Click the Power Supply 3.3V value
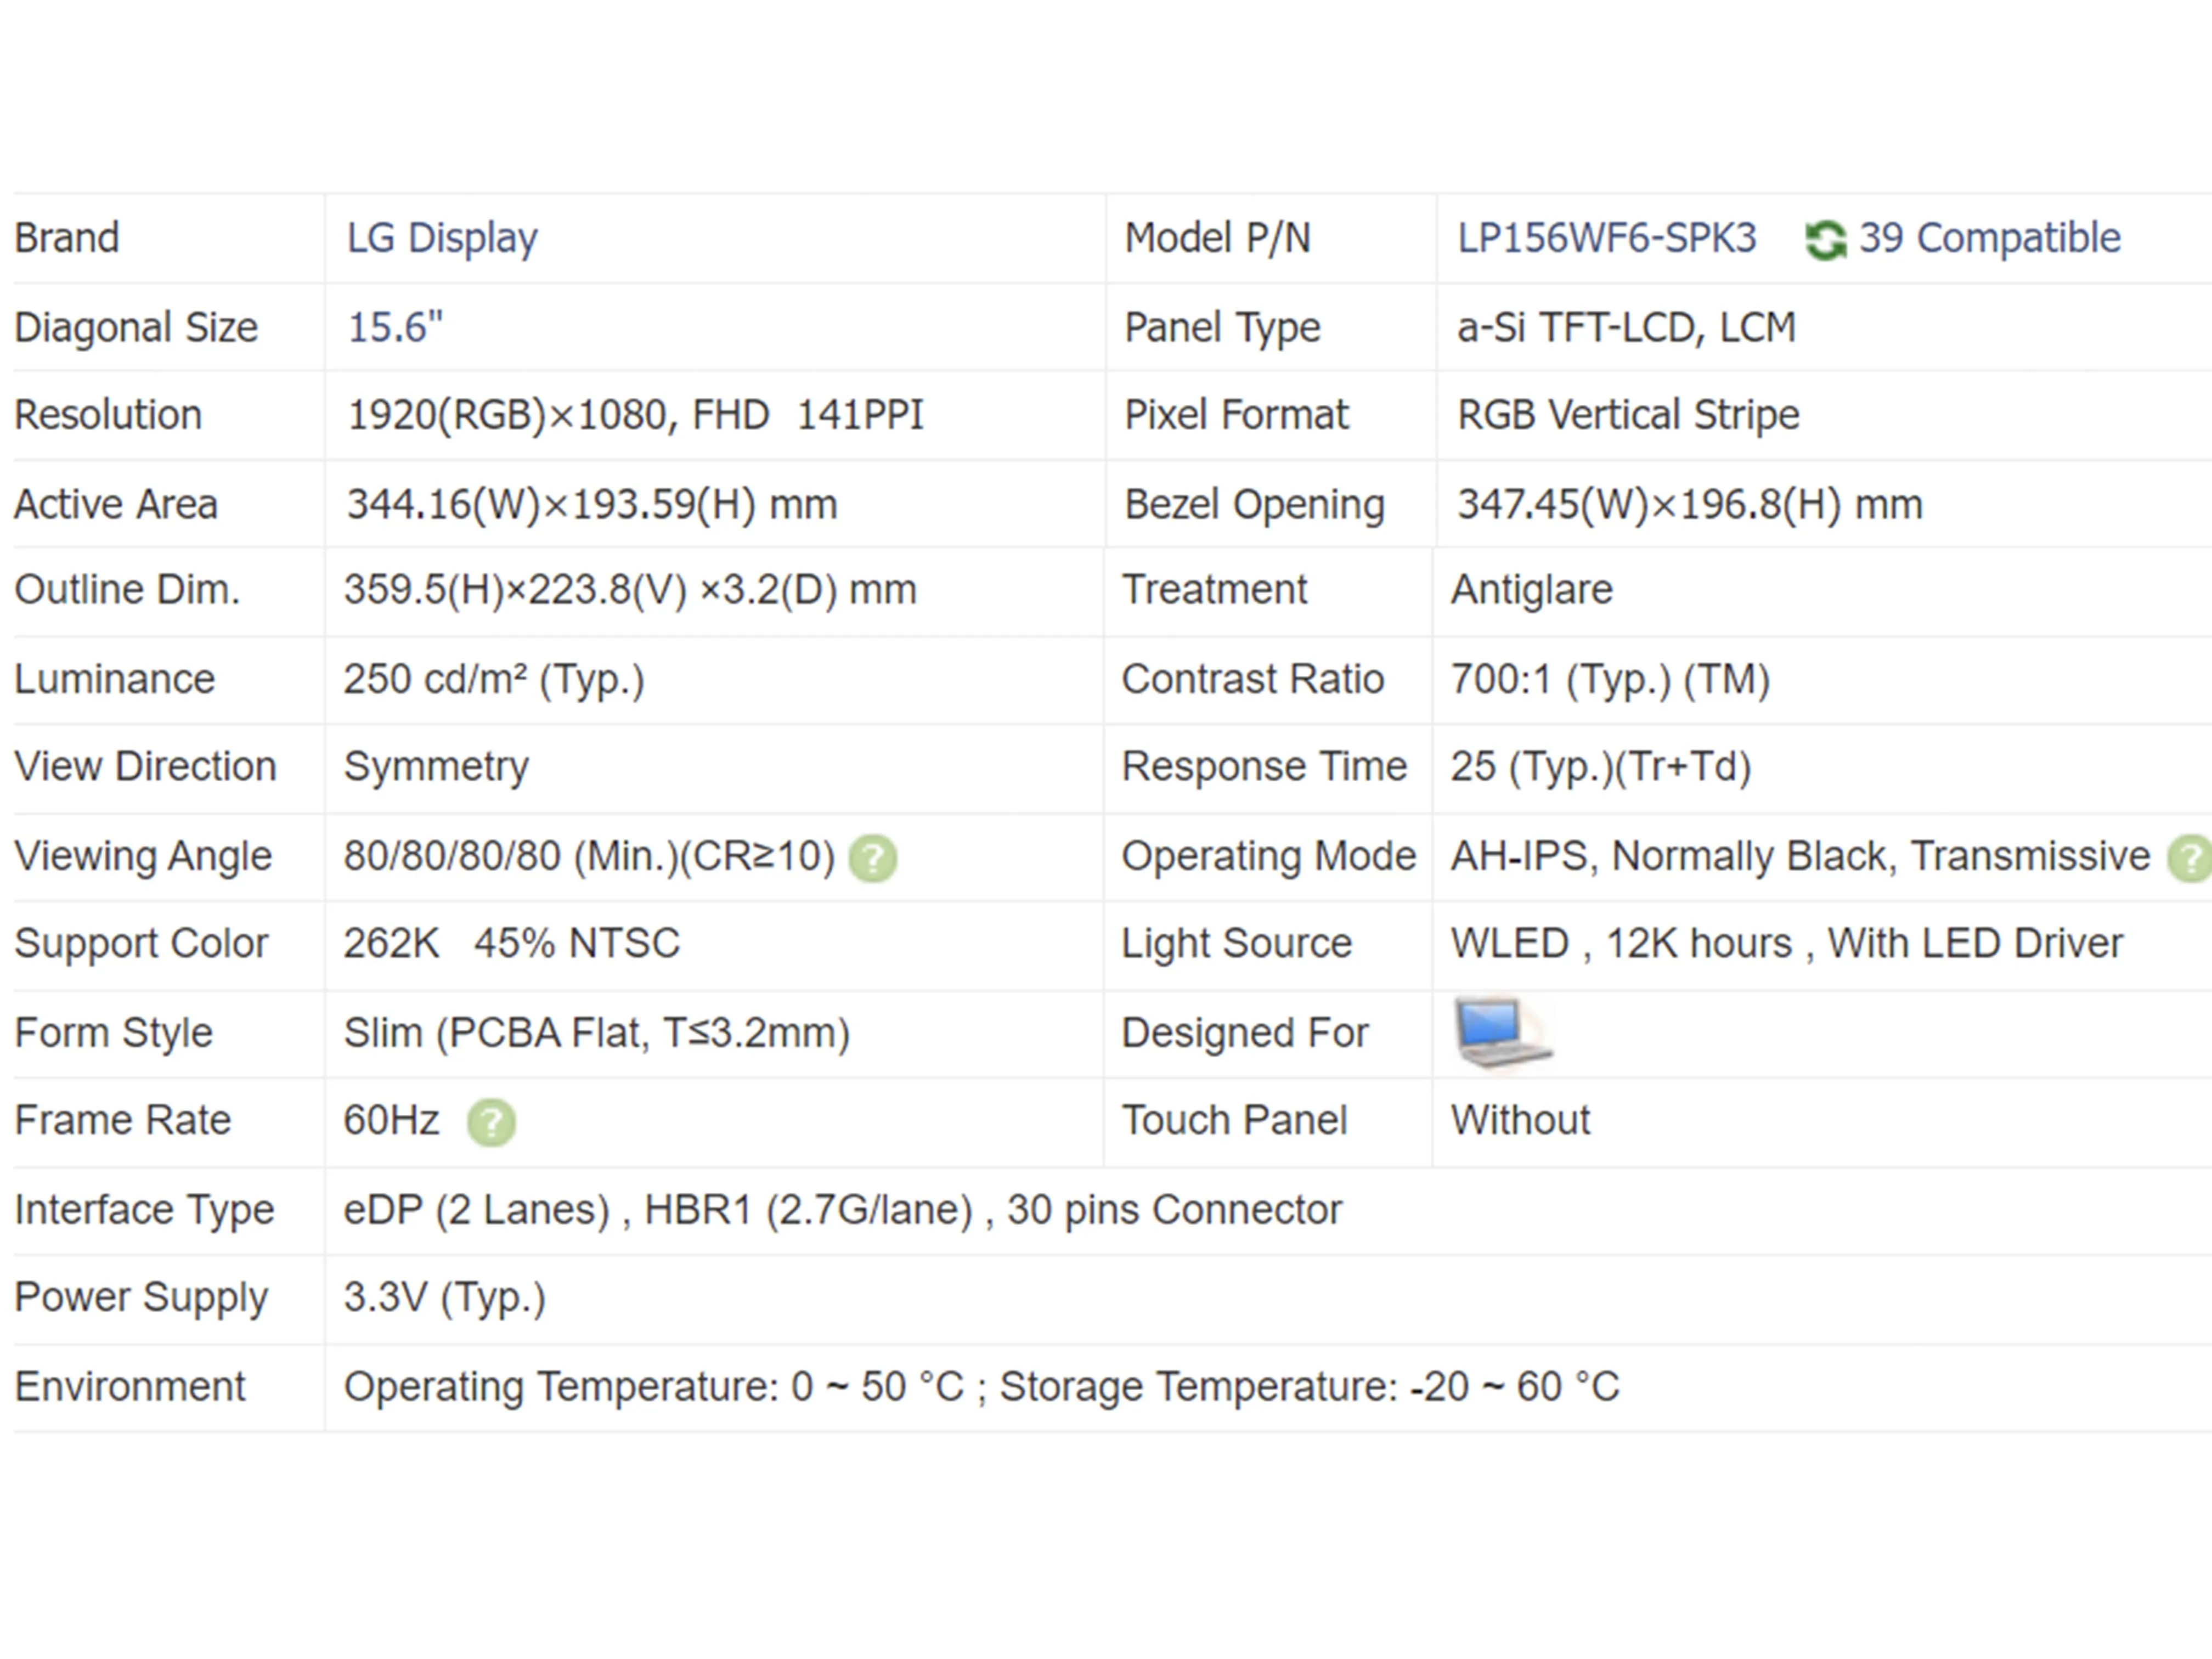Viewport: 2212px width, 1659px height. coord(444,1298)
